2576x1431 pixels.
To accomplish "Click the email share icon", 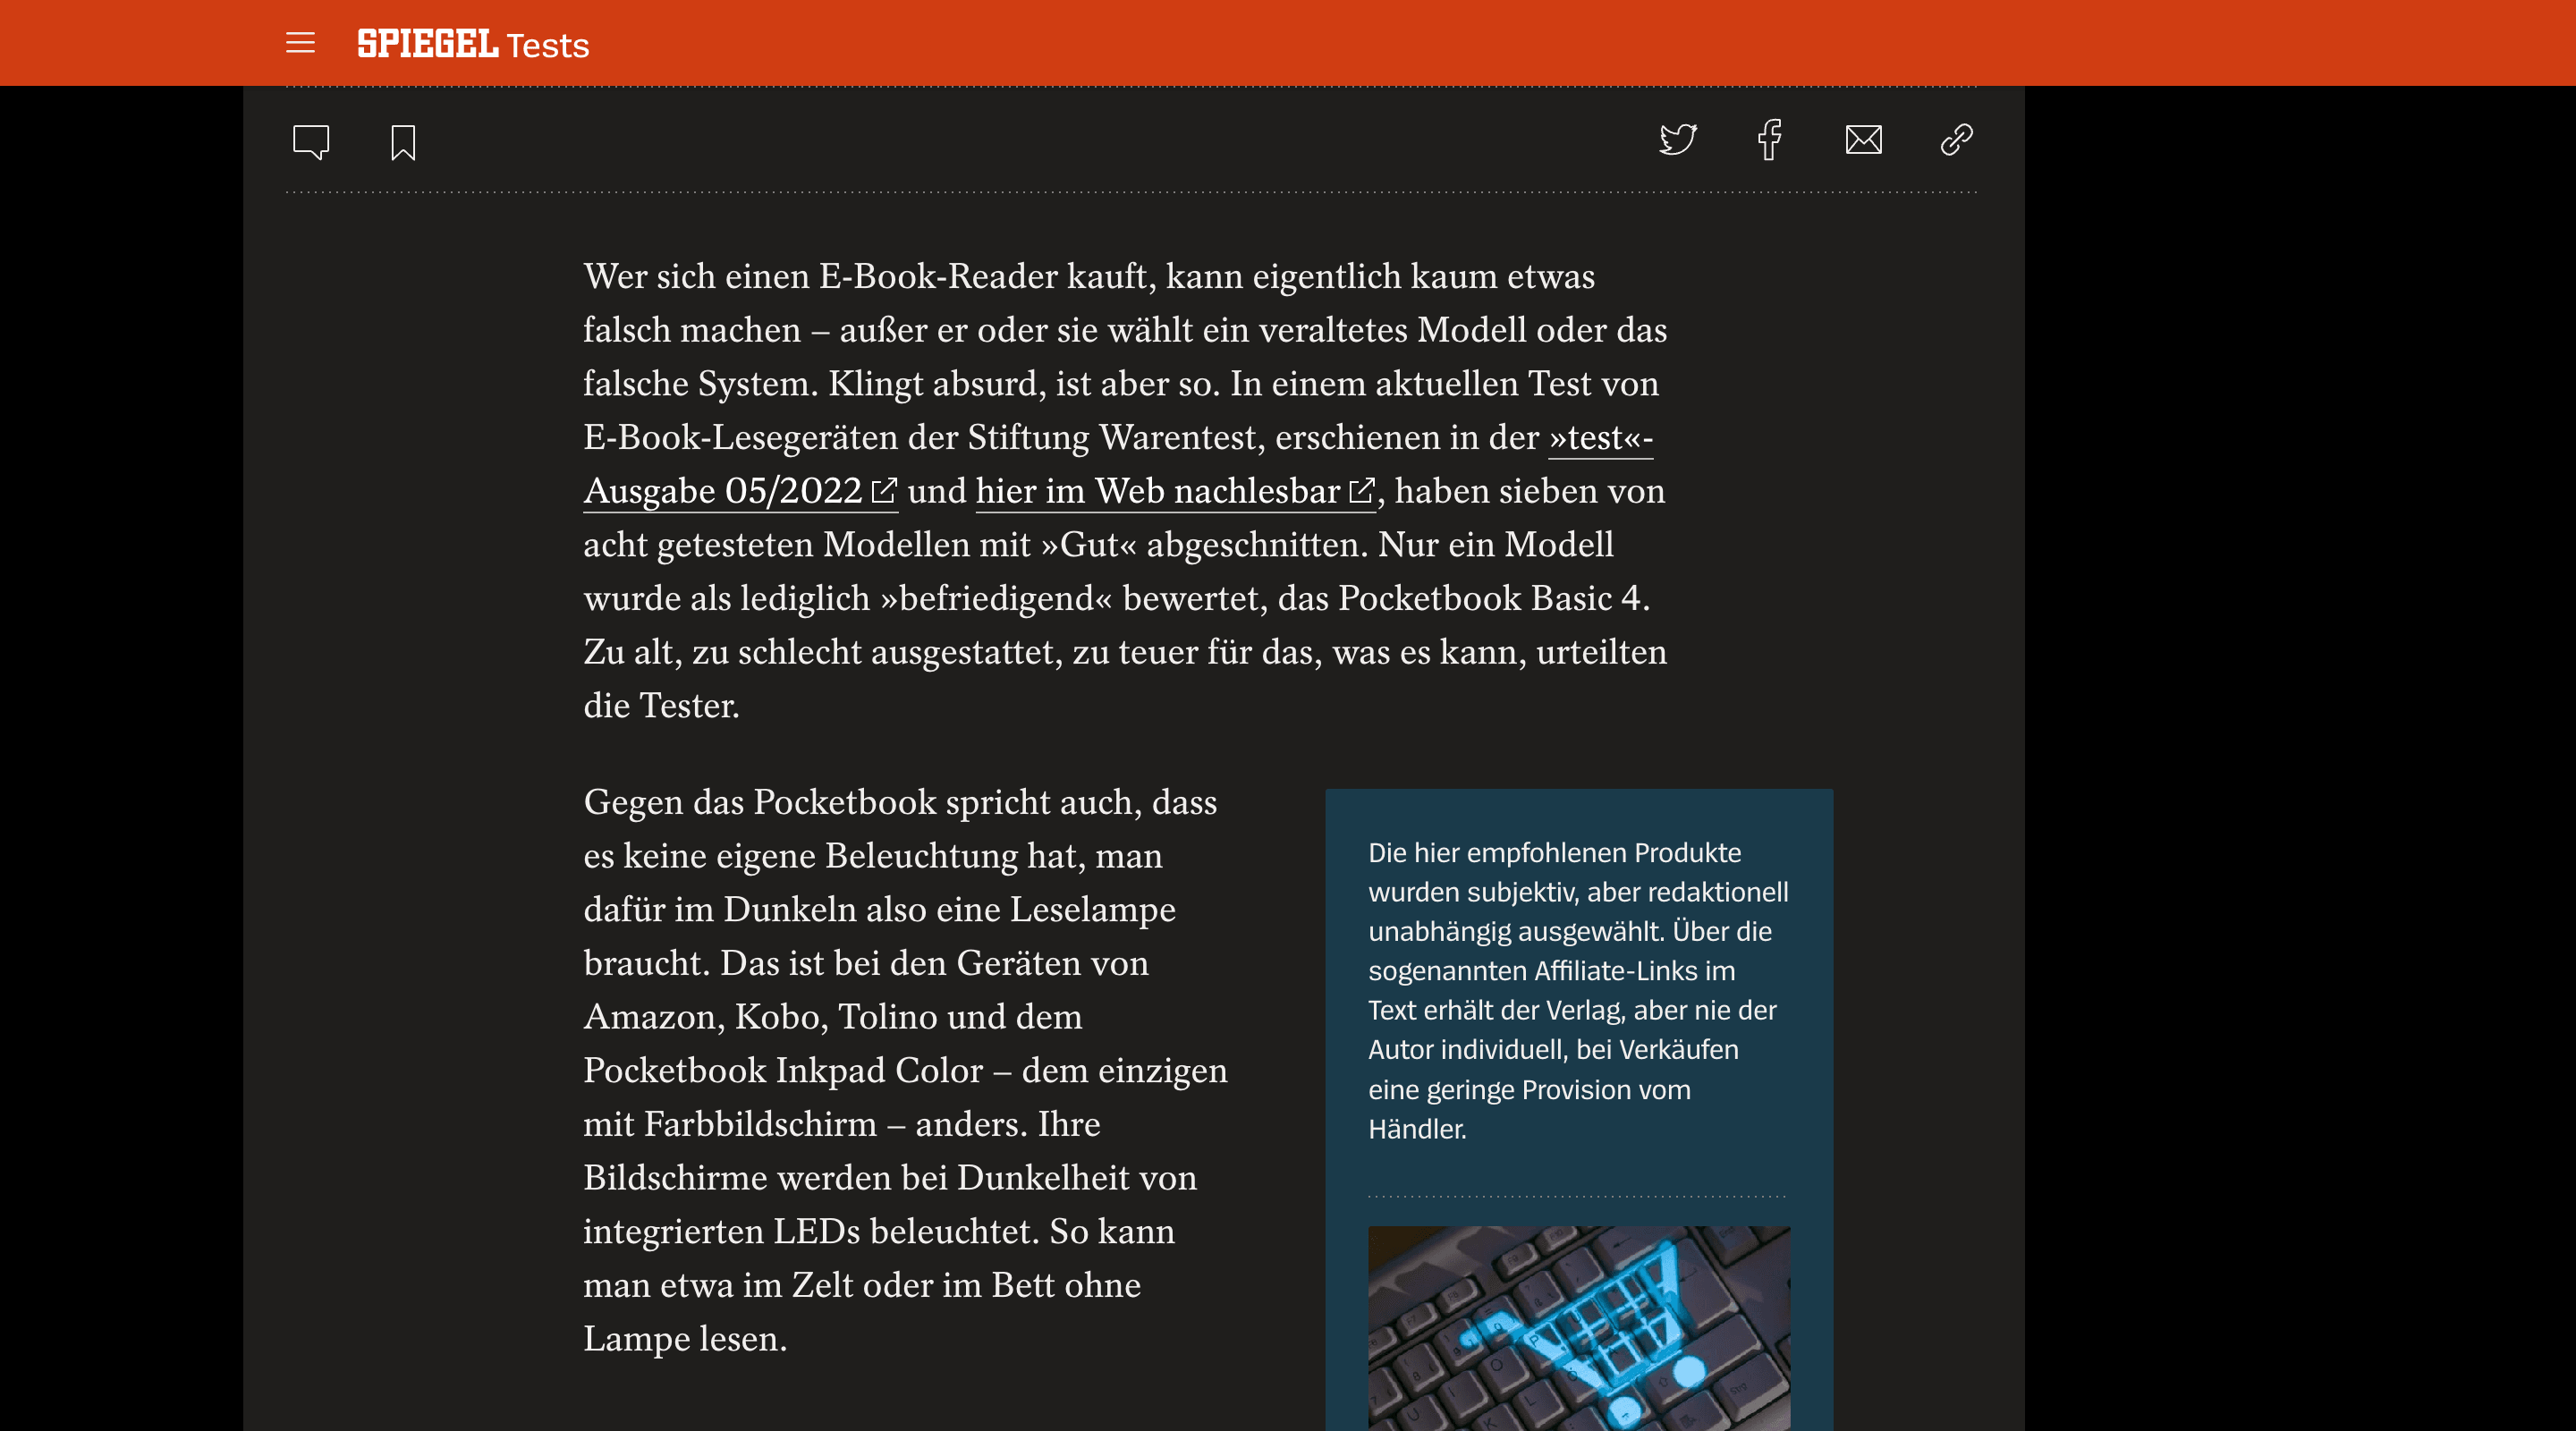I will tap(1862, 141).
